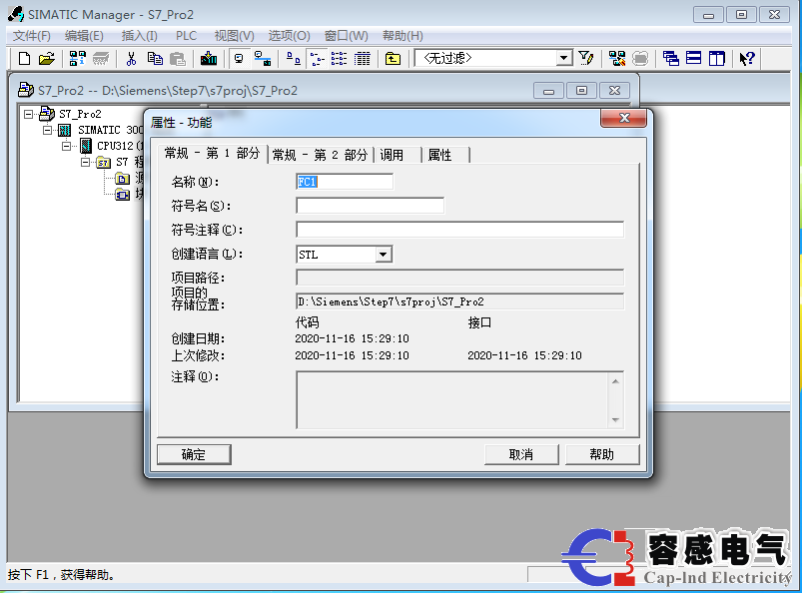Select the sources folder icon in tree
This screenshot has width=802, height=593.
point(122,179)
